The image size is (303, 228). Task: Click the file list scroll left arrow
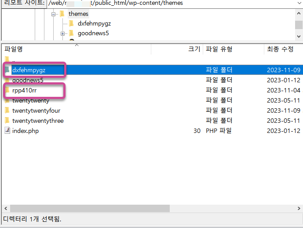click(x=6, y=209)
